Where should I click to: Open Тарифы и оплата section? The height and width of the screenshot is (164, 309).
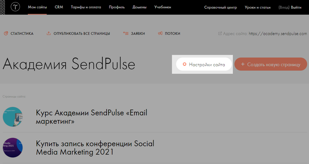(x=86, y=7)
